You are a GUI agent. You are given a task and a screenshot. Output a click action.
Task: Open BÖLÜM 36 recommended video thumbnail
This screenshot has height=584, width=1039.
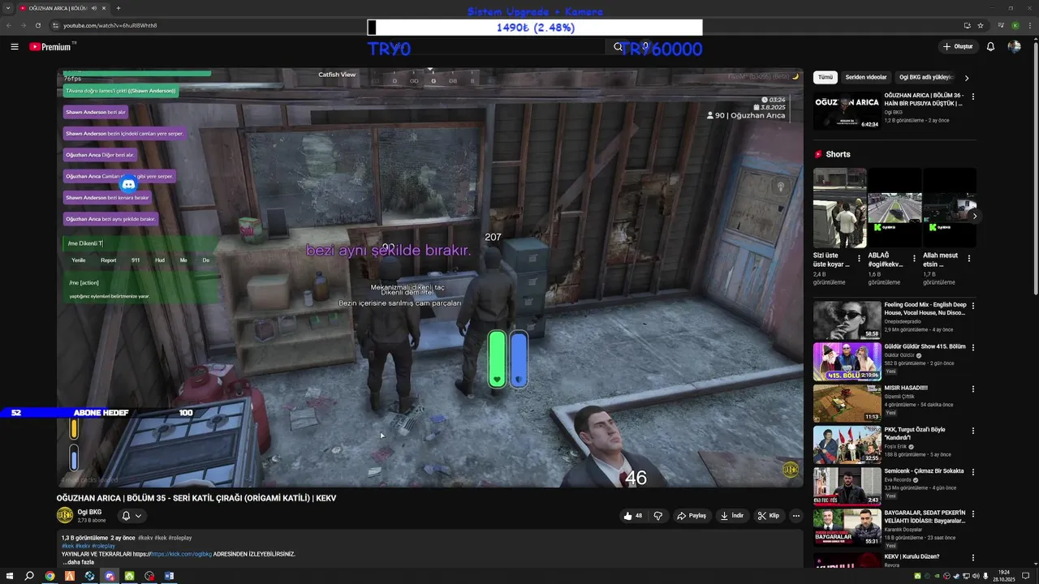pyautogui.click(x=847, y=111)
